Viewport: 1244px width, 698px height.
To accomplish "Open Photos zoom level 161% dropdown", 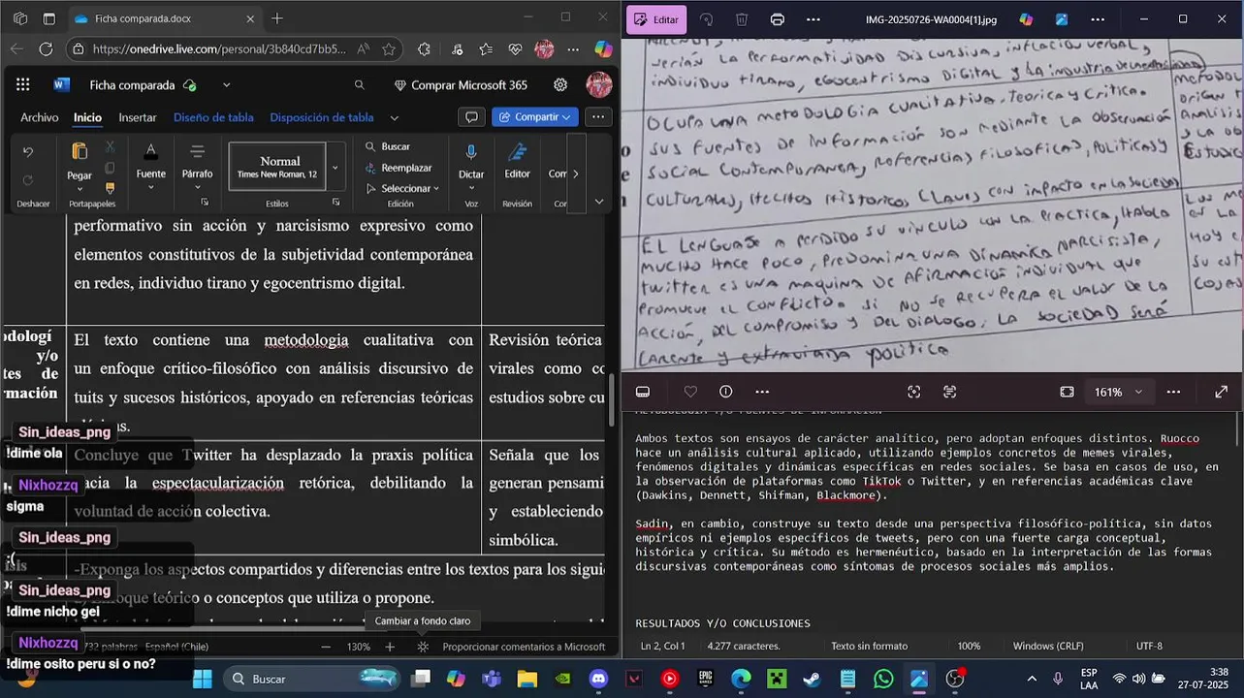I will pos(1119,392).
